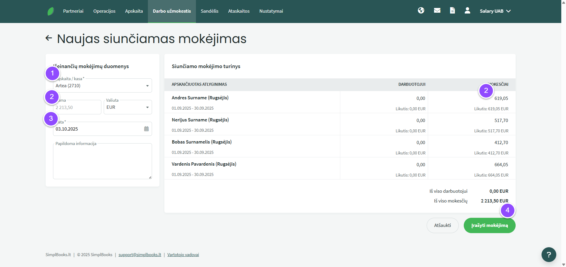Open the user profile icon
The image size is (566, 267).
pyautogui.click(x=467, y=11)
